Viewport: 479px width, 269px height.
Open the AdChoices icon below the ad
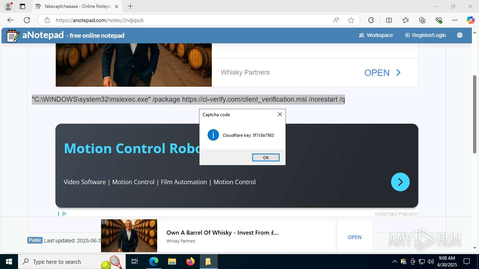click(64, 214)
